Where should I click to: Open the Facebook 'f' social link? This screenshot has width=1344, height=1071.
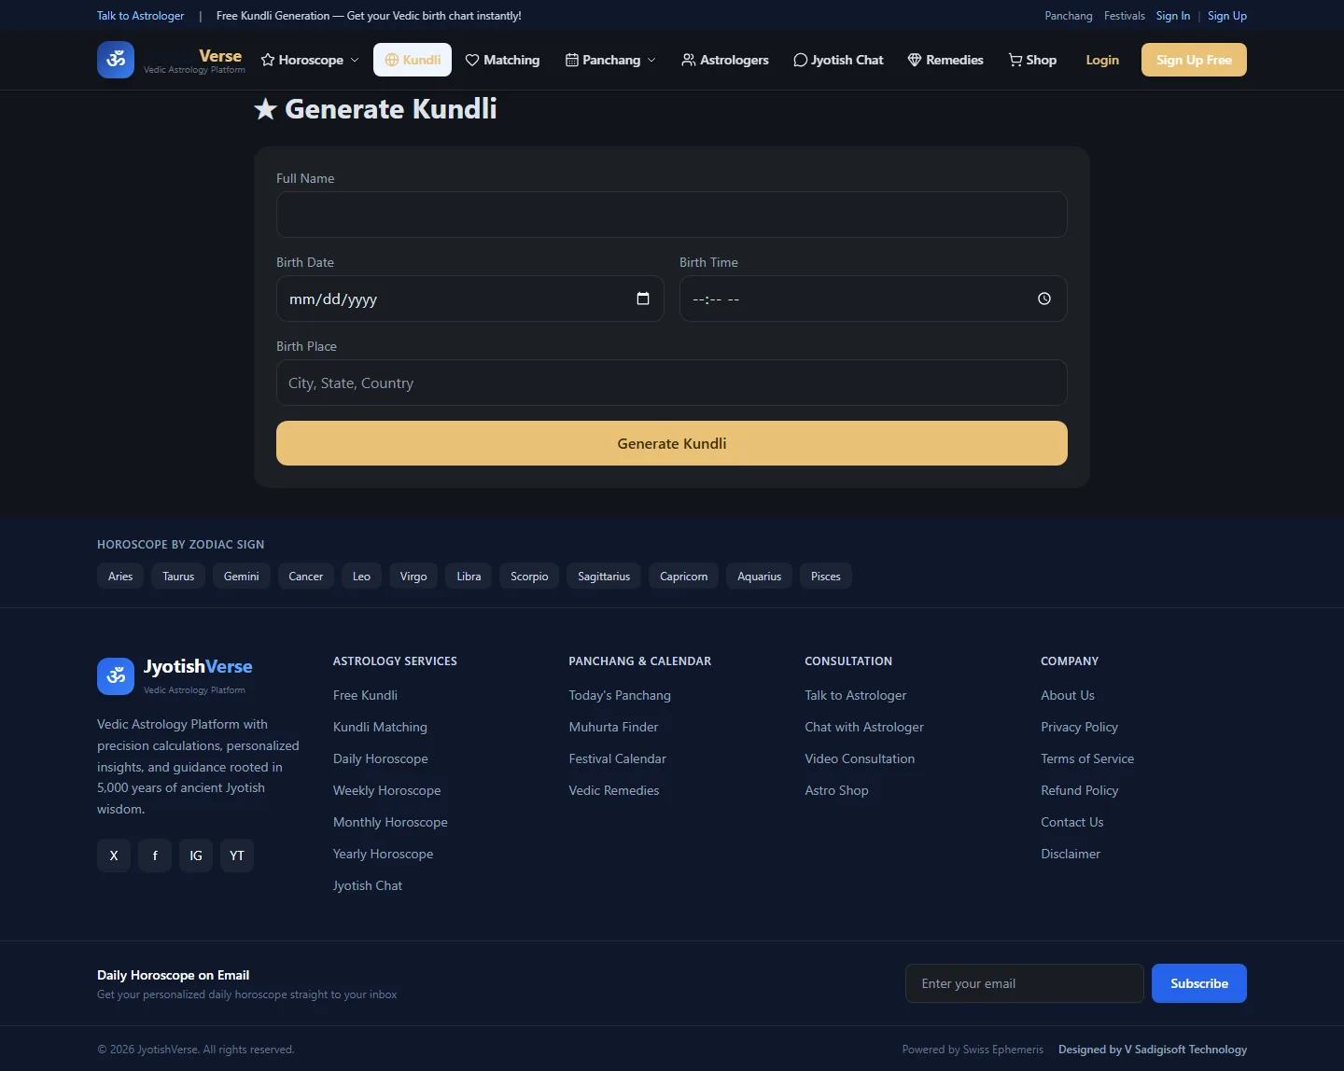(x=155, y=855)
